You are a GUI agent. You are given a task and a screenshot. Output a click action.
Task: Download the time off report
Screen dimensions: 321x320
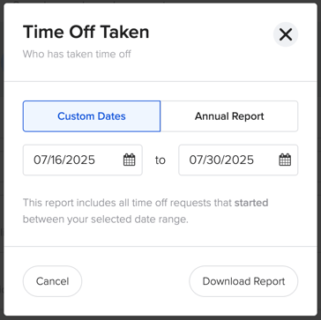pos(243,281)
